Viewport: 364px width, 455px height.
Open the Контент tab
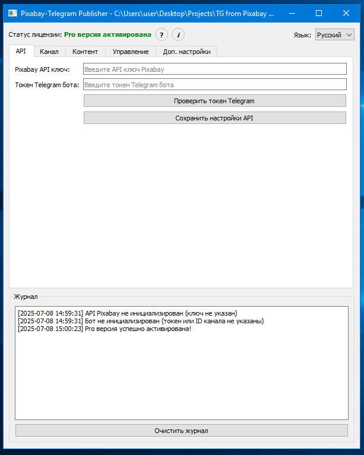pyautogui.click(x=85, y=52)
